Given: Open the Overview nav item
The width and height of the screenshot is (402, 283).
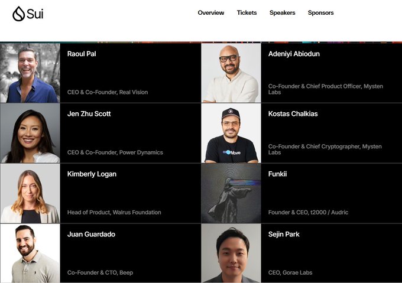Looking at the screenshot, I should click(x=210, y=13).
